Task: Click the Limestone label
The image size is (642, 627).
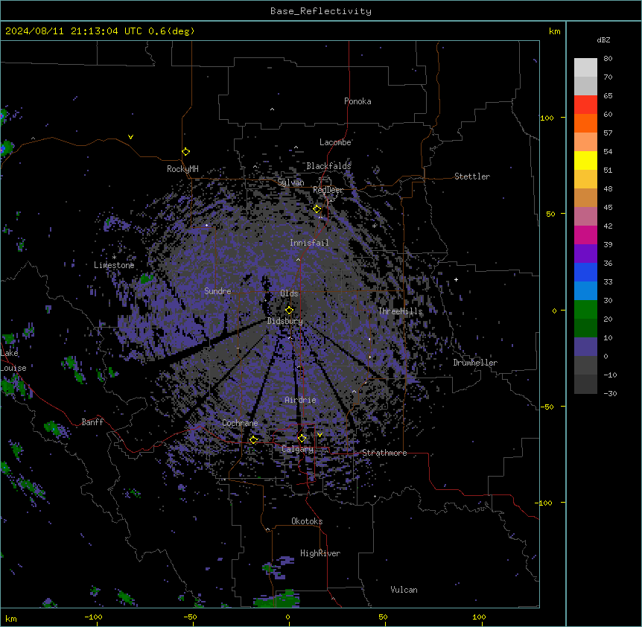Action: pyautogui.click(x=114, y=265)
